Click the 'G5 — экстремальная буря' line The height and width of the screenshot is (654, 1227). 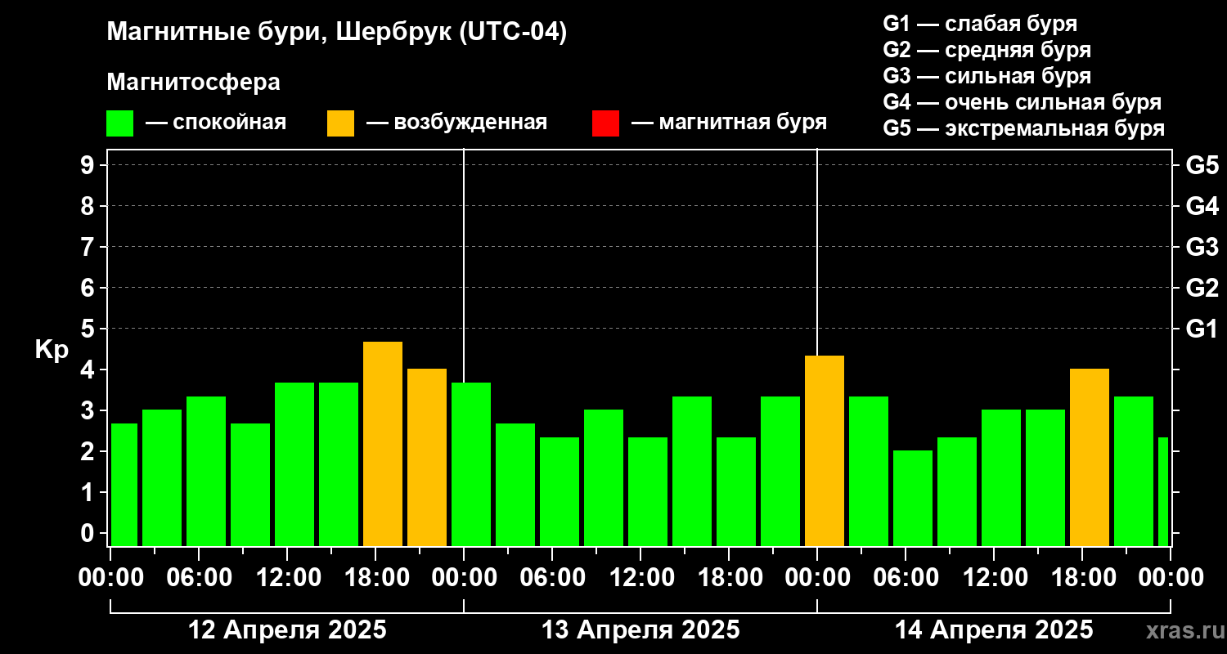(1024, 128)
